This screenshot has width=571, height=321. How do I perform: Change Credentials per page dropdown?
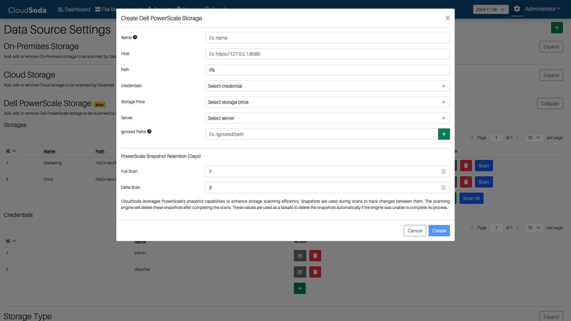click(534, 228)
